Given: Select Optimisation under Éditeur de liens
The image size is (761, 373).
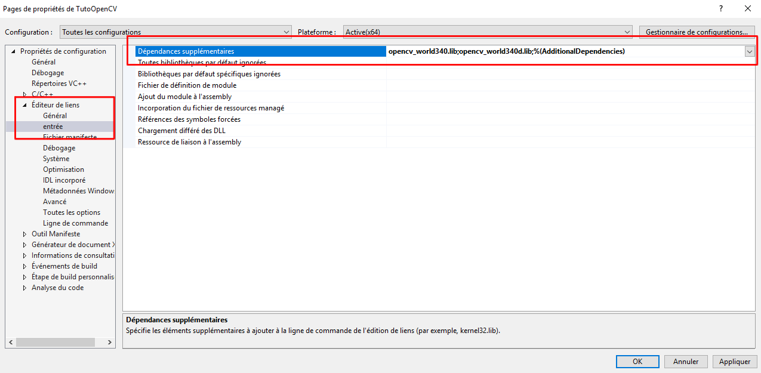Looking at the screenshot, I should (x=63, y=169).
